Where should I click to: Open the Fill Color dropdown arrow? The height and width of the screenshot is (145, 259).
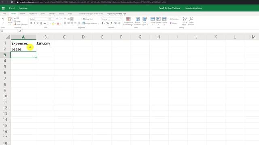pos(55,23)
